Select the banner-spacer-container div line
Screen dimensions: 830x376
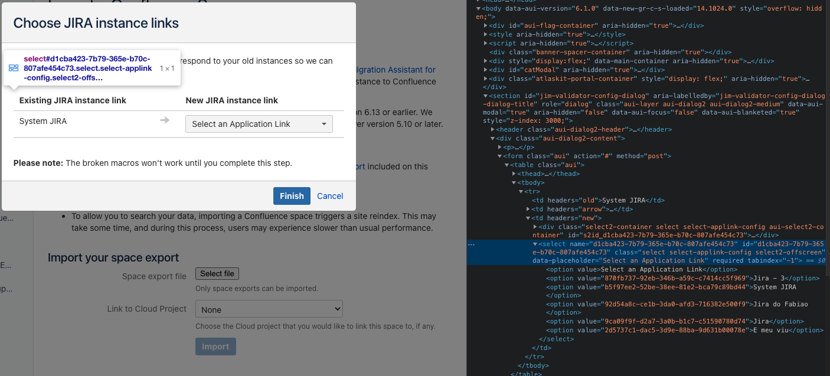pos(611,52)
